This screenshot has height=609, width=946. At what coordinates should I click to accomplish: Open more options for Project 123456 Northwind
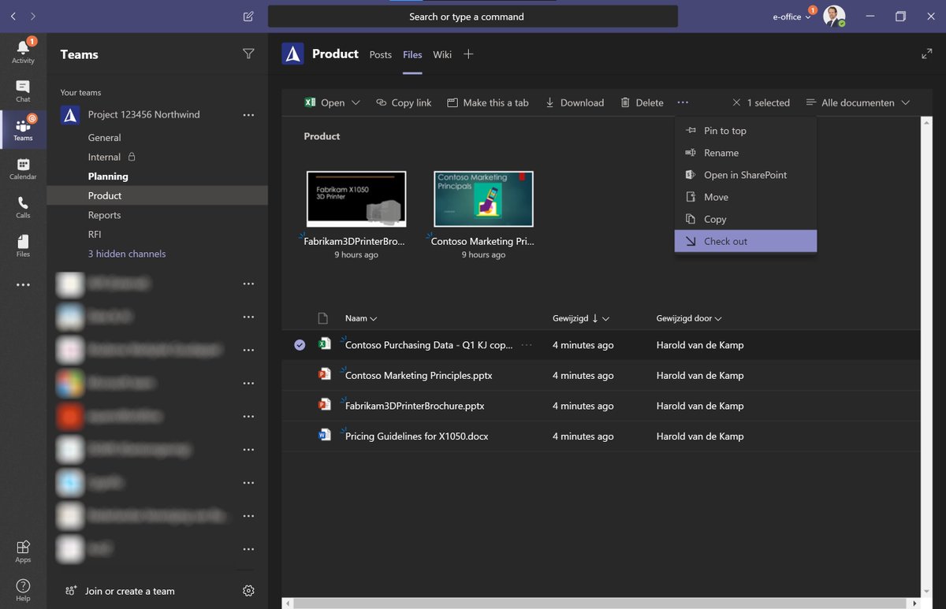248,114
